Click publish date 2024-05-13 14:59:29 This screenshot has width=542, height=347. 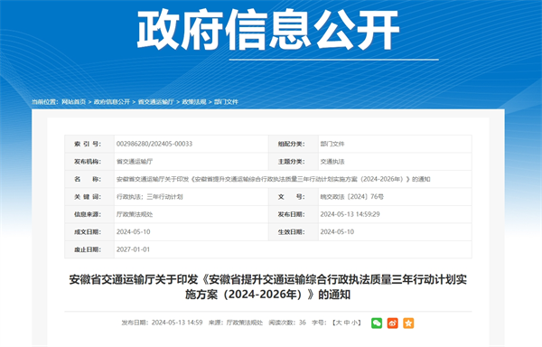(350, 214)
